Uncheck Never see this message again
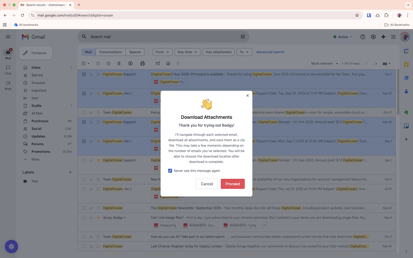The height and width of the screenshot is (258, 413). tap(170, 171)
